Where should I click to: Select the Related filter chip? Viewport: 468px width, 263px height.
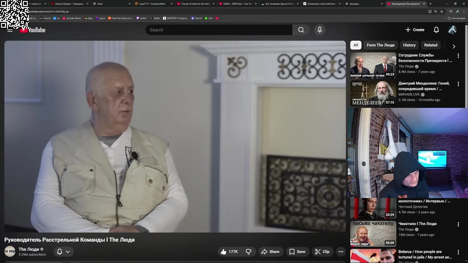(431, 45)
